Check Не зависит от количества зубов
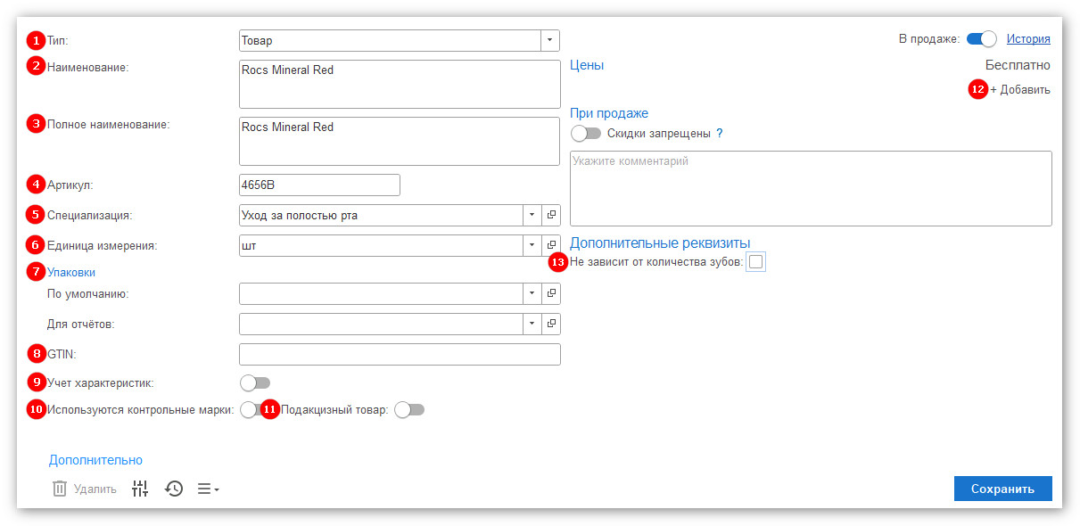Viewport: 1080px width, 526px height. coord(755,261)
